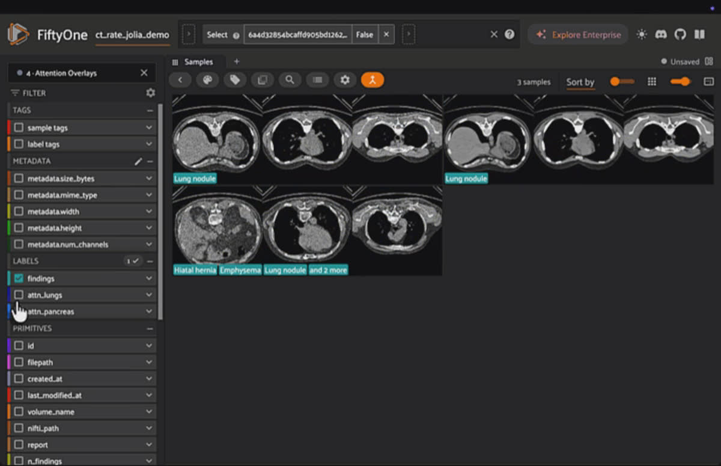Enable the attn_lungs overlay checkbox
This screenshot has width=721, height=466.
pyautogui.click(x=19, y=295)
